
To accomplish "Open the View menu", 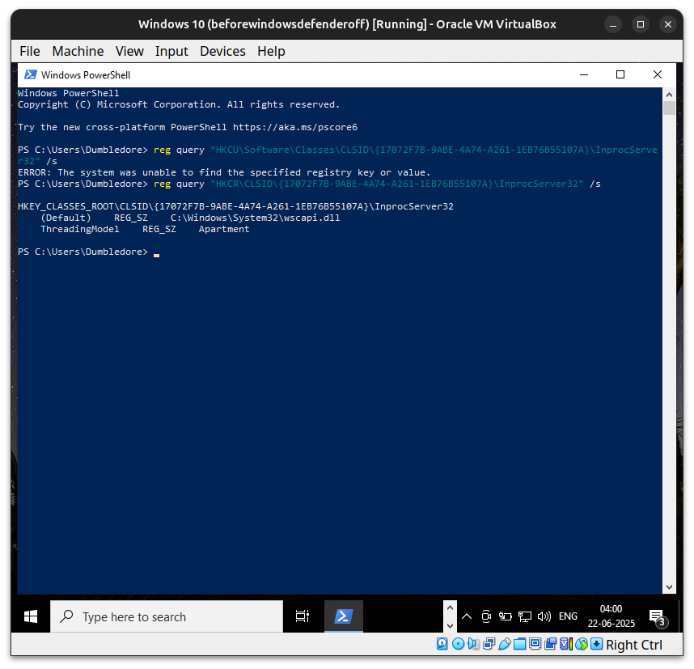I will coord(129,51).
